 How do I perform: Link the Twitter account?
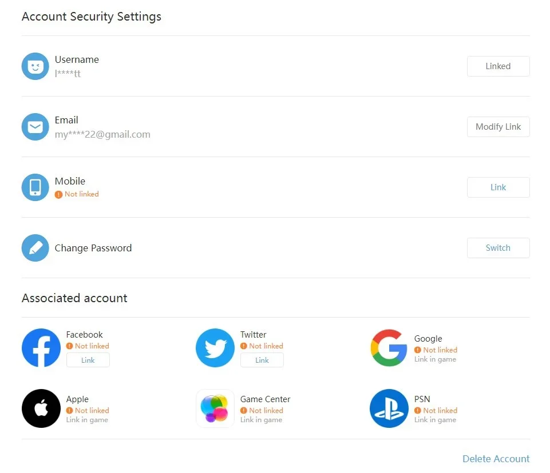click(262, 360)
